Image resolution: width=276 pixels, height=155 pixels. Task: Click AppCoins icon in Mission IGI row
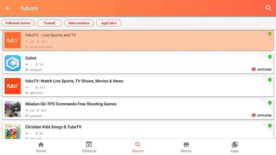[254, 115]
